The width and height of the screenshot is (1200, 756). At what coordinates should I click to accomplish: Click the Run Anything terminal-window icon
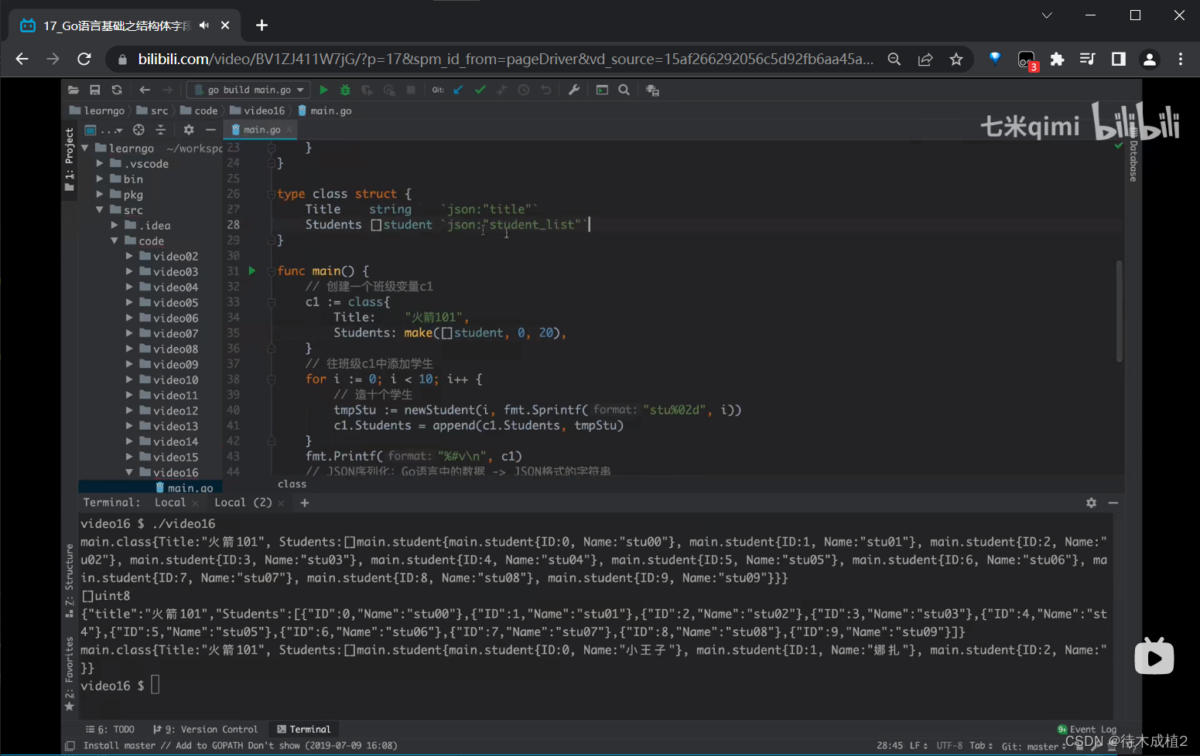602,90
